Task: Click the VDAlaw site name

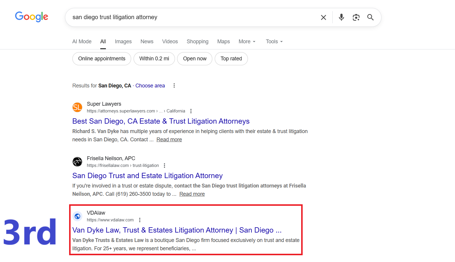Action: click(x=96, y=213)
